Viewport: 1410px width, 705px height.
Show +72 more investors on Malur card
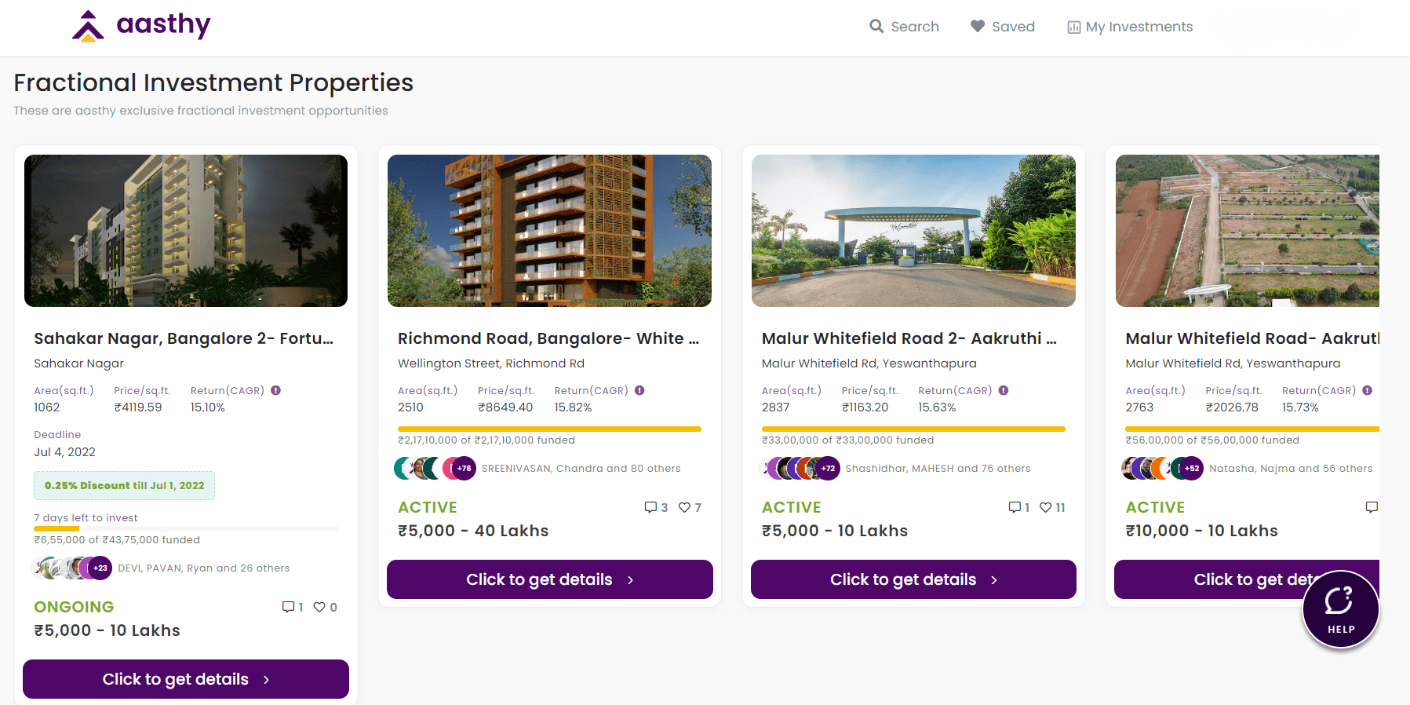pos(828,468)
